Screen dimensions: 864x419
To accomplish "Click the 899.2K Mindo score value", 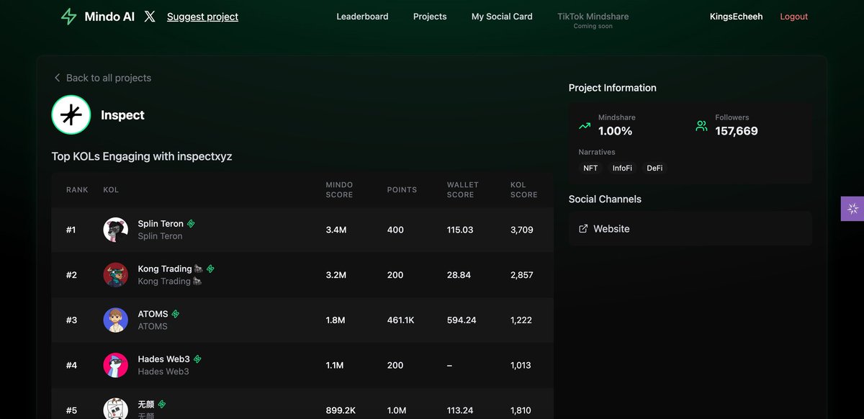I will pyautogui.click(x=341, y=410).
